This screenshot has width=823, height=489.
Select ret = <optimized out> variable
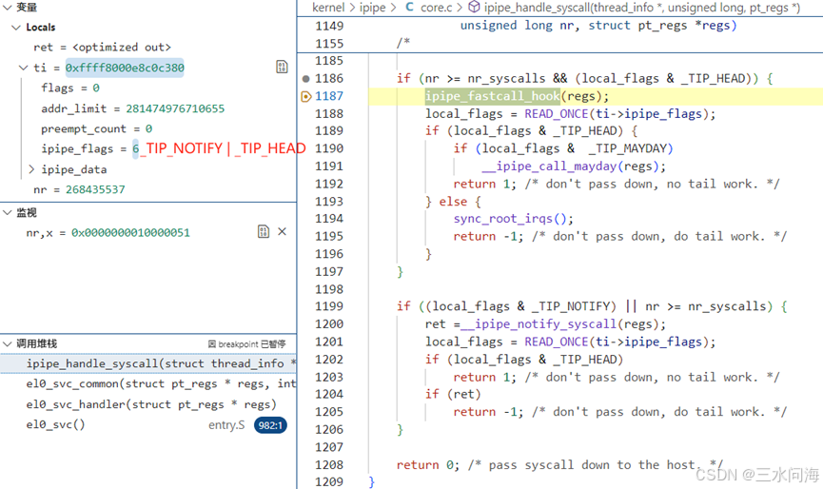click(x=103, y=48)
